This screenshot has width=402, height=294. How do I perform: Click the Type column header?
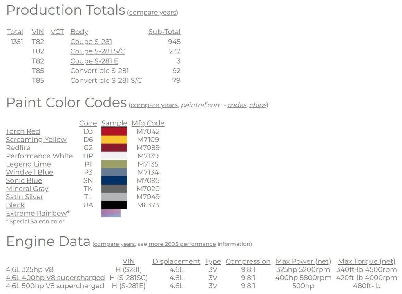[x=213, y=261]
